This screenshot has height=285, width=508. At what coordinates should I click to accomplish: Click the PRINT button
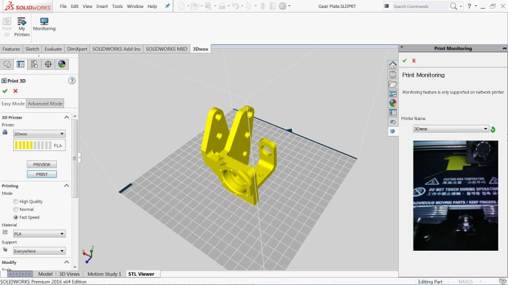click(x=42, y=174)
